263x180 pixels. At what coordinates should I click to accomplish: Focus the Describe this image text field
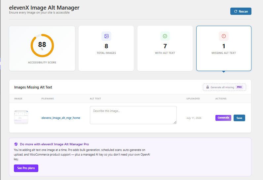tap(133, 115)
